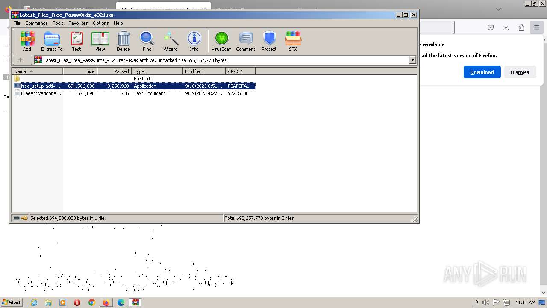Open File Explorer from the taskbar
Image resolution: width=547 pixels, height=308 pixels.
point(48,302)
